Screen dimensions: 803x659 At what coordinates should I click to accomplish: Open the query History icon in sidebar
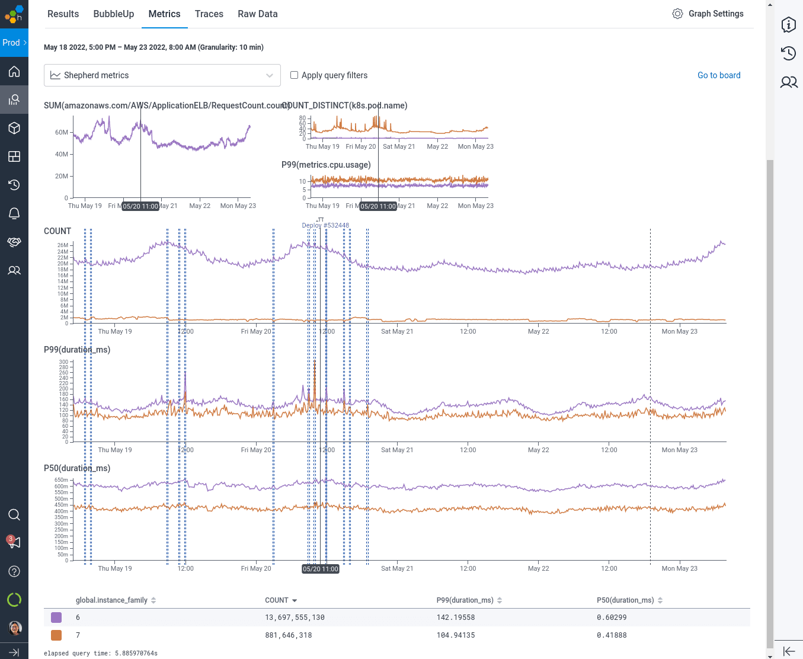pos(14,185)
